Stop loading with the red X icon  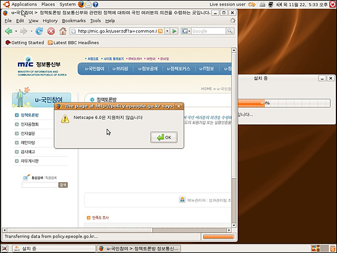(x=51, y=31)
